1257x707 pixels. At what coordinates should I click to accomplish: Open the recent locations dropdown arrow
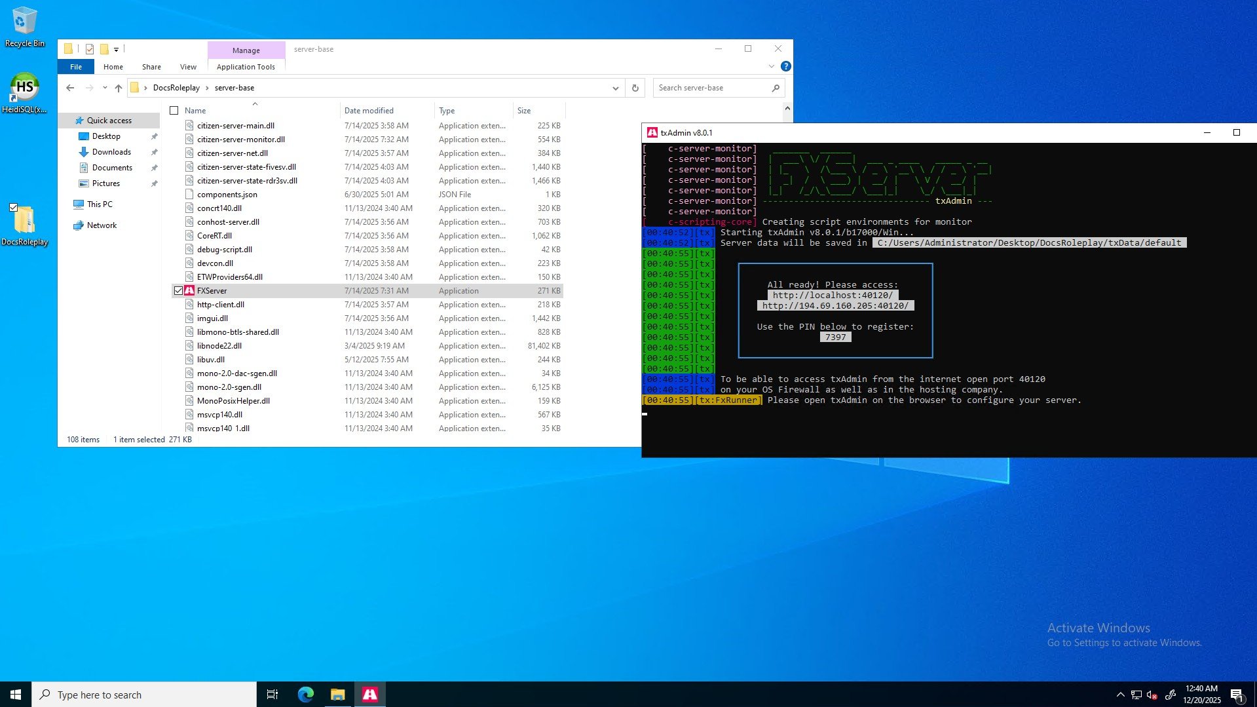pos(105,88)
